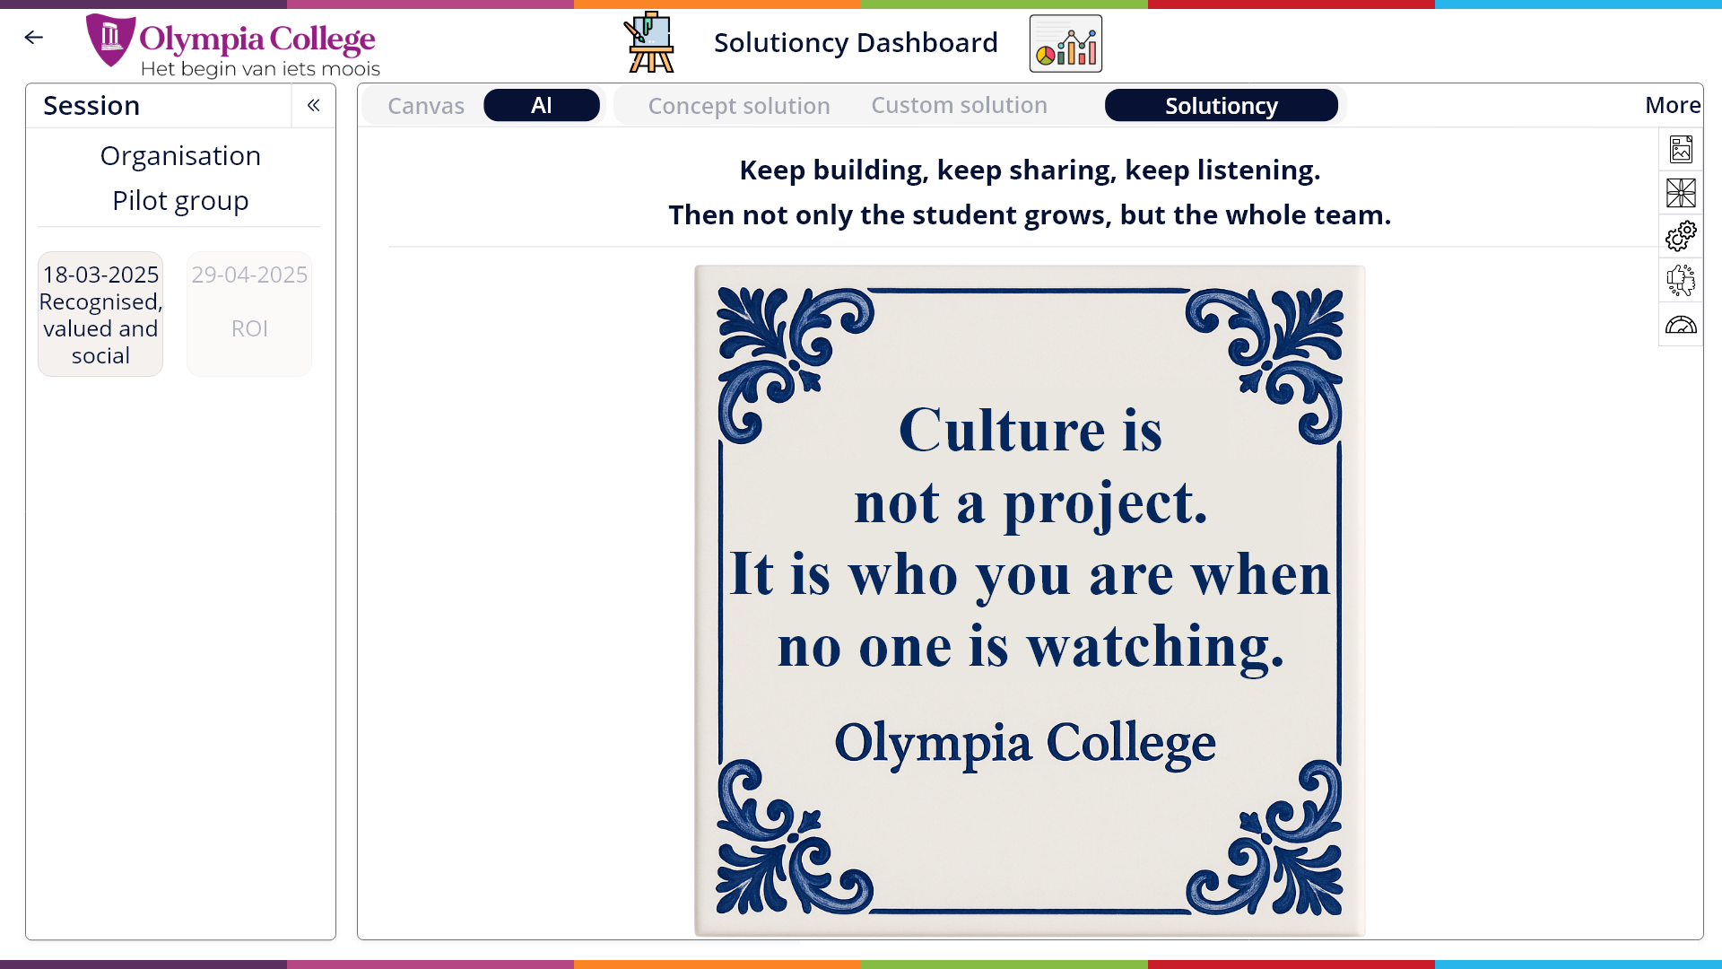Image resolution: width=1722 pixels, height=969 pixels.
Task: Switch to the Canvas view
Action: coord(426,106)
